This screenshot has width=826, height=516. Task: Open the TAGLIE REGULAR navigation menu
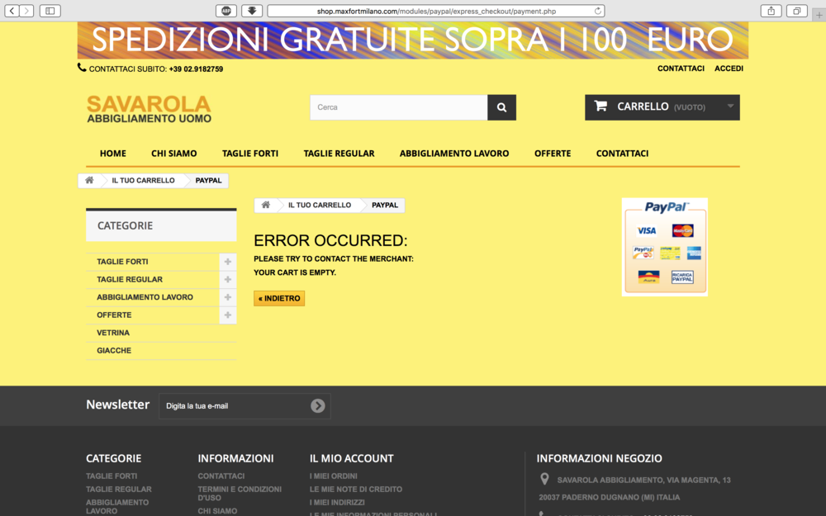click(339, 153)
